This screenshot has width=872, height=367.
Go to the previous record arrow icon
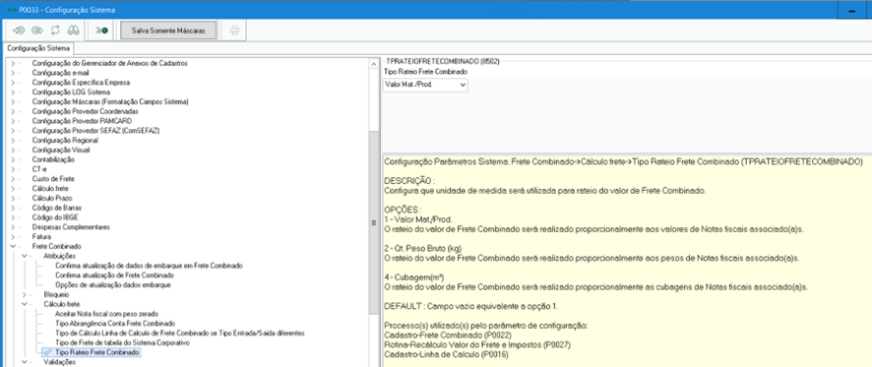[19, 31]
